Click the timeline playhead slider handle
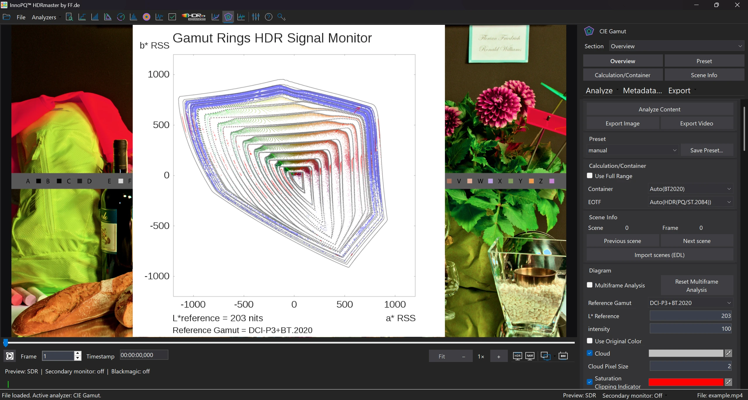748x400 pixels. tap(6, 342)
